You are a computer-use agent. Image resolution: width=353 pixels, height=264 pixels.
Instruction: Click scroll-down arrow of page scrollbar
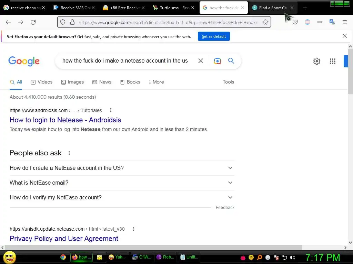click(x=350, y=242)
